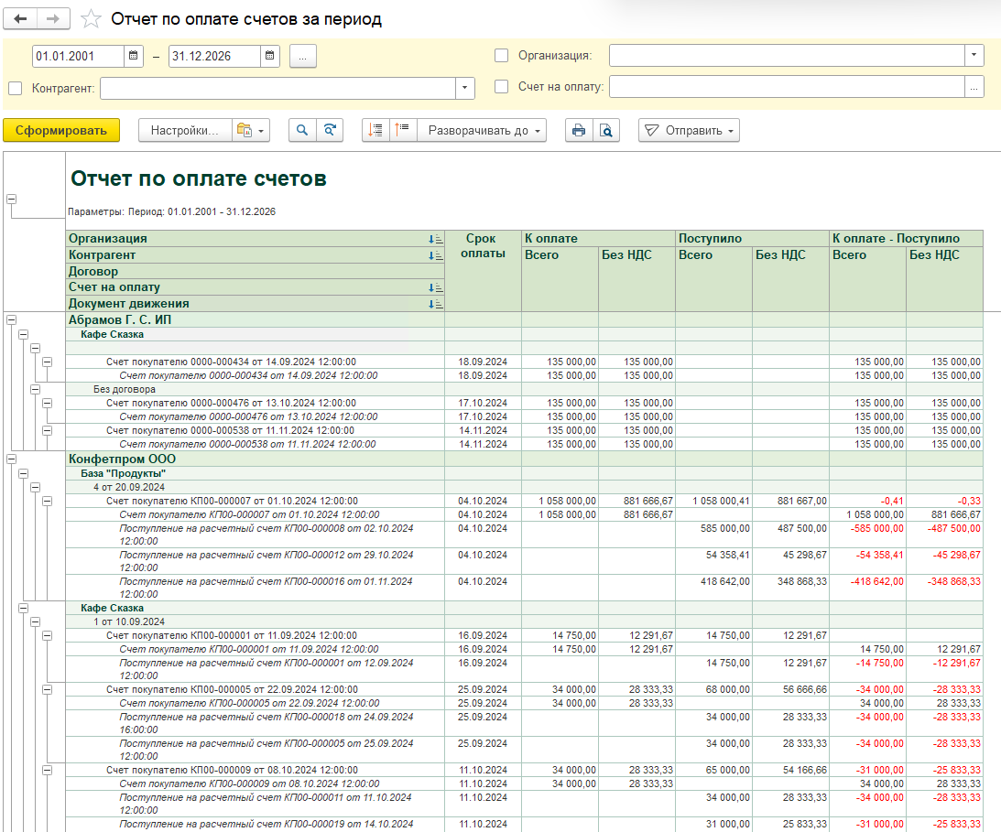This screenshot has width=1001, height=832.
Task: Enable the Организация filter checkbox
Action: tap(502, 56)
